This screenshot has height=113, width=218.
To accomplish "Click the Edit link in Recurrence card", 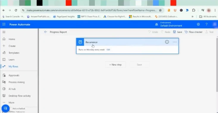I will click(108, 50).
